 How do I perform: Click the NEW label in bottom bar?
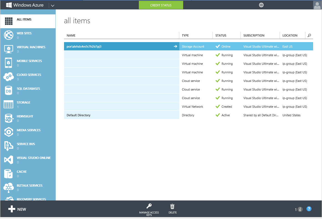click(22, 209)
